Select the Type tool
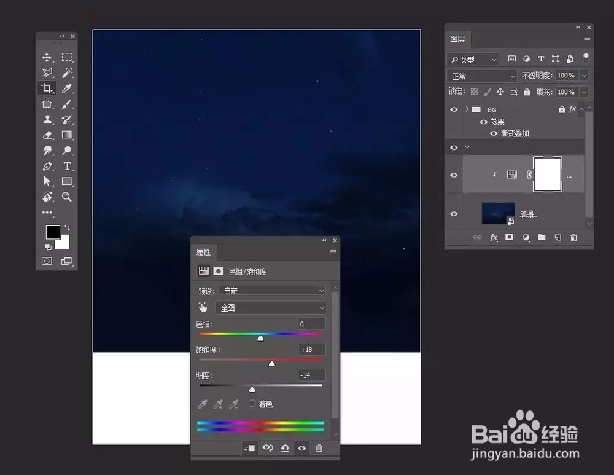The image size is (614, 475). [68, 166]
